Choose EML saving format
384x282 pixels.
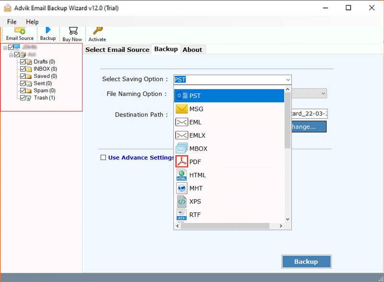pyautogui.click(x=229, y=122)
